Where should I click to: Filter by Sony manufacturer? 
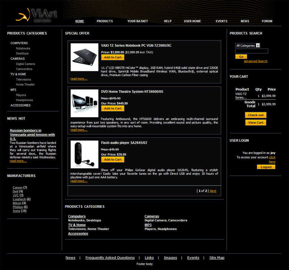[x=16, y=211]
